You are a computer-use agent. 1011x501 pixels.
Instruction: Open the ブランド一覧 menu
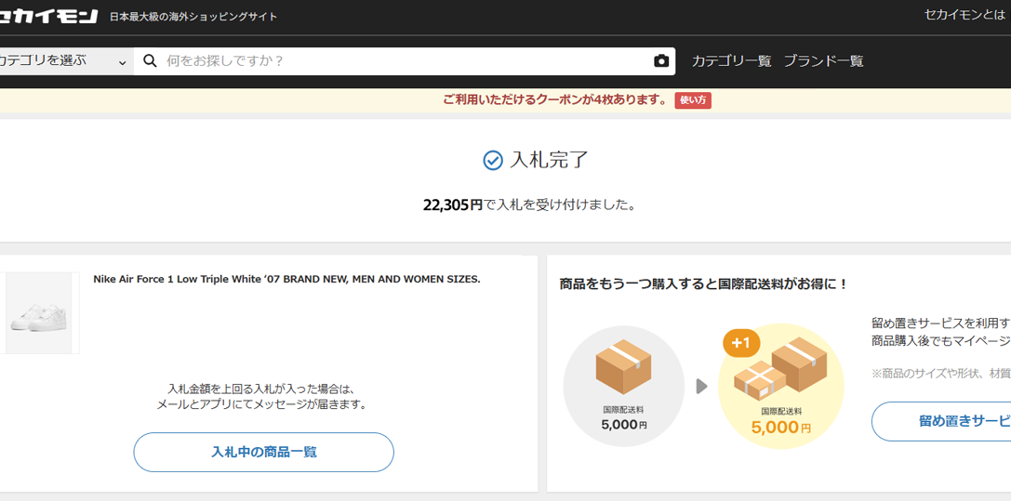pos(823,61)
